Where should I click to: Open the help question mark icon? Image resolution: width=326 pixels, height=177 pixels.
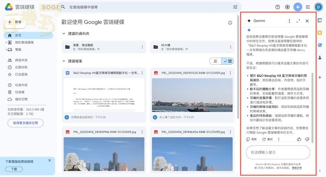[277, 7]
